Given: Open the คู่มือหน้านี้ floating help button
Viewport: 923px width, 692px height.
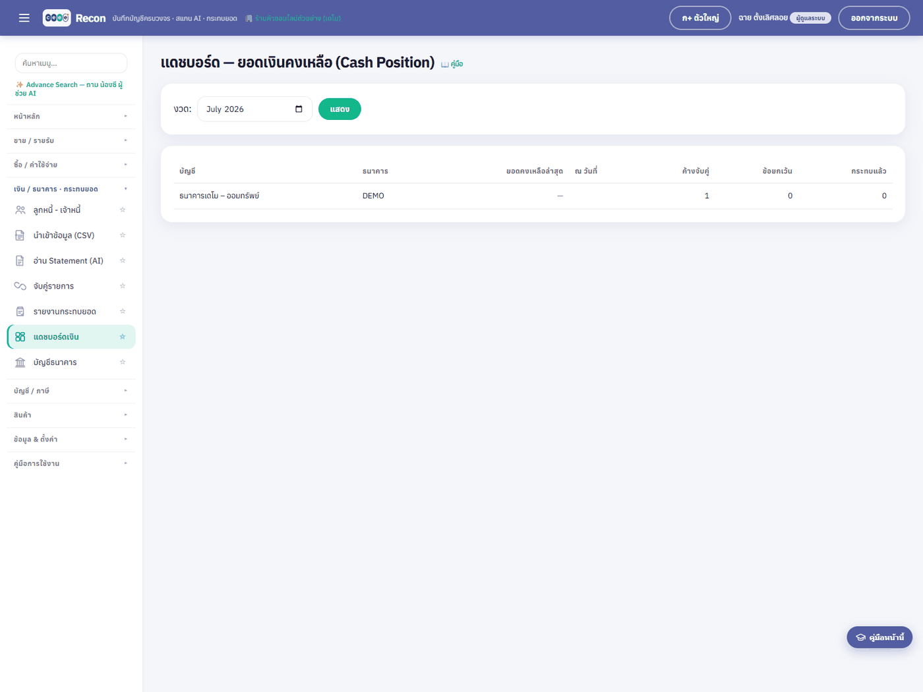Looking at the screenshot, I should (879, 637).
